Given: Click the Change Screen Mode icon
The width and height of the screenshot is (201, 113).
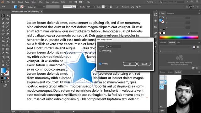Looking at the screenshot, I should [5, 85].
